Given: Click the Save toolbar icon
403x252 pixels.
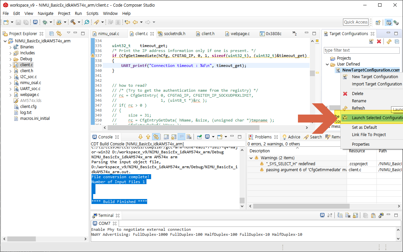Looking at the screenshot, I should click(18, 22).
